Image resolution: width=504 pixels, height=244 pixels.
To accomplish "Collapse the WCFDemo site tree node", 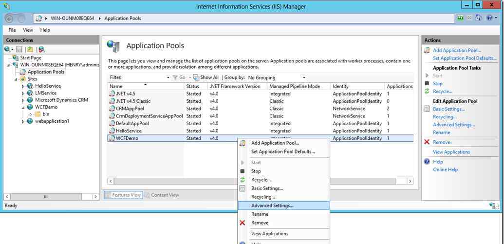I will 23,107.
